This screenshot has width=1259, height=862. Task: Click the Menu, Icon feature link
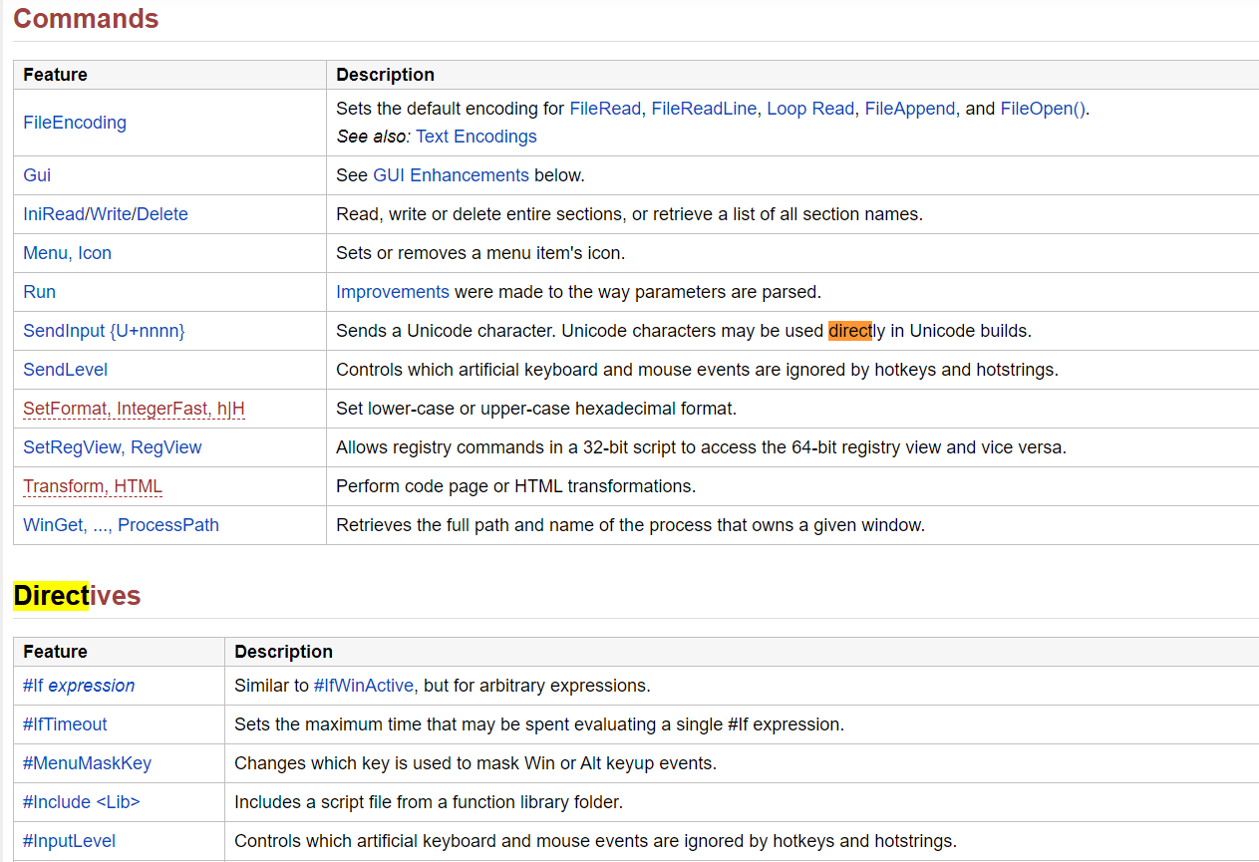coord(68,253)
